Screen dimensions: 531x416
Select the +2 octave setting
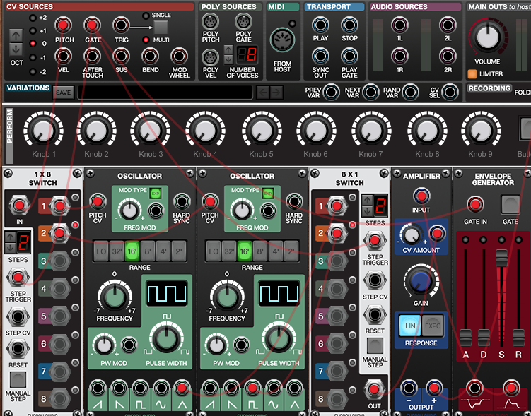coord(33,18)
